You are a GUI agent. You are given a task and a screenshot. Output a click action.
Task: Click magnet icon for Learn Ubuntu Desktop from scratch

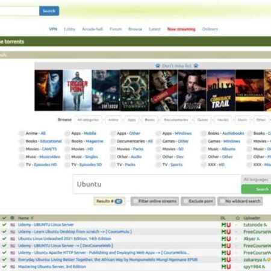coord(223,232)
